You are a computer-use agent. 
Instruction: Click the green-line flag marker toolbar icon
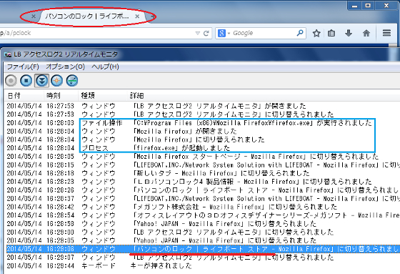point(72,81)
